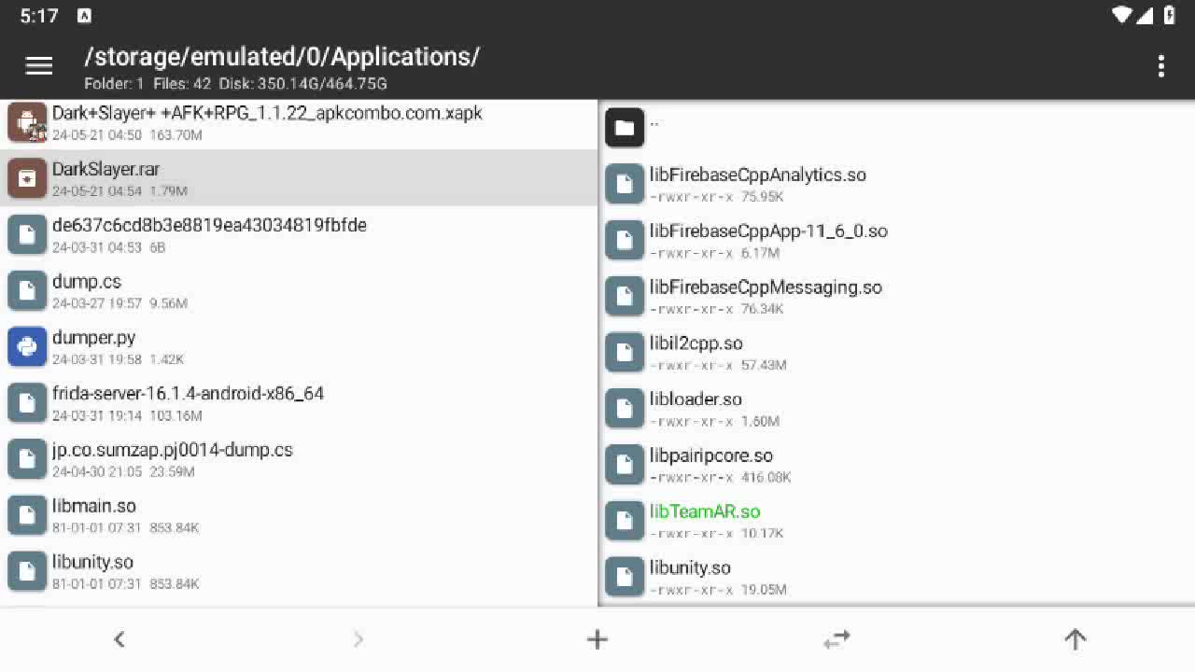Tap the forward arrow in bottom bar
Image resolution: width=1195 pixels, height=672 pixels.
pos(358,639)
